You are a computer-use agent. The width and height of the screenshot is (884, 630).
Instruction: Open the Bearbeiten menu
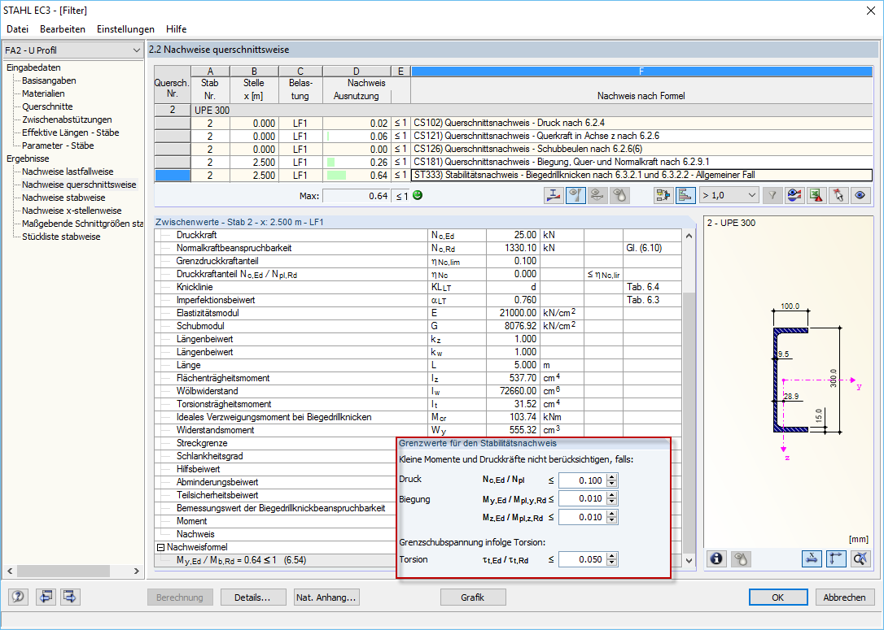tap(63, 28)
